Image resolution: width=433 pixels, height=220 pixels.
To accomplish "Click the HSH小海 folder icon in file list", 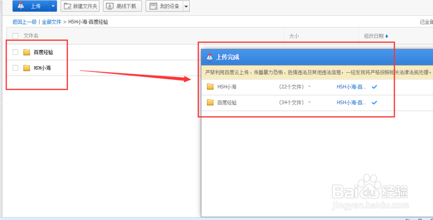I will (x=27, y=68).
